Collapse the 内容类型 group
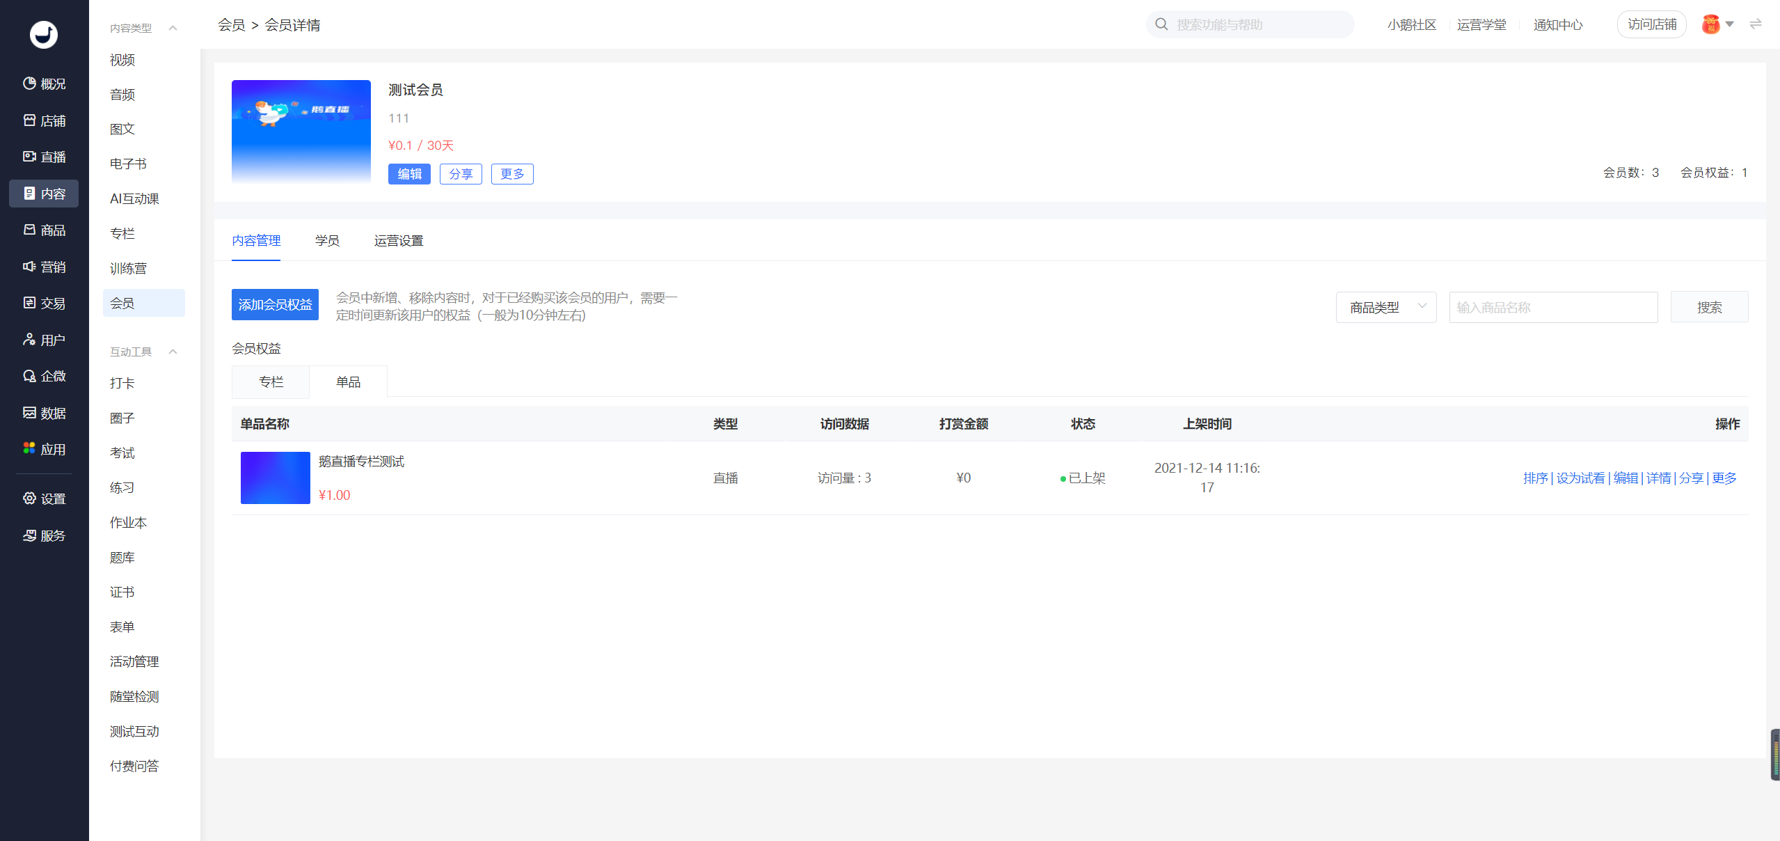Image resolution: width=1780 pixels, height=841 pixels. (x=173, y=28)
